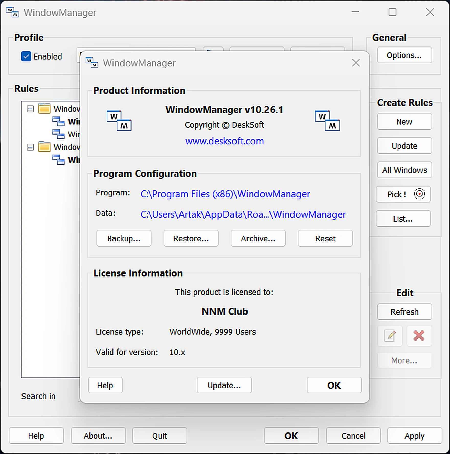Toggle the Enabled profile checkbox
Image resolution: width=450 pixels, height=454 pixels.
point(26,56)
